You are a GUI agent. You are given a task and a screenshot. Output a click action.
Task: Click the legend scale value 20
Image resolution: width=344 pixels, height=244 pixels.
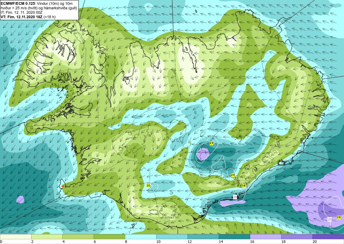coord(315,242)
